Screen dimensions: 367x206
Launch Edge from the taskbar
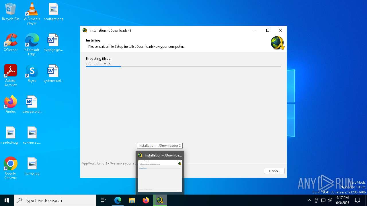[x=118, y=200]
